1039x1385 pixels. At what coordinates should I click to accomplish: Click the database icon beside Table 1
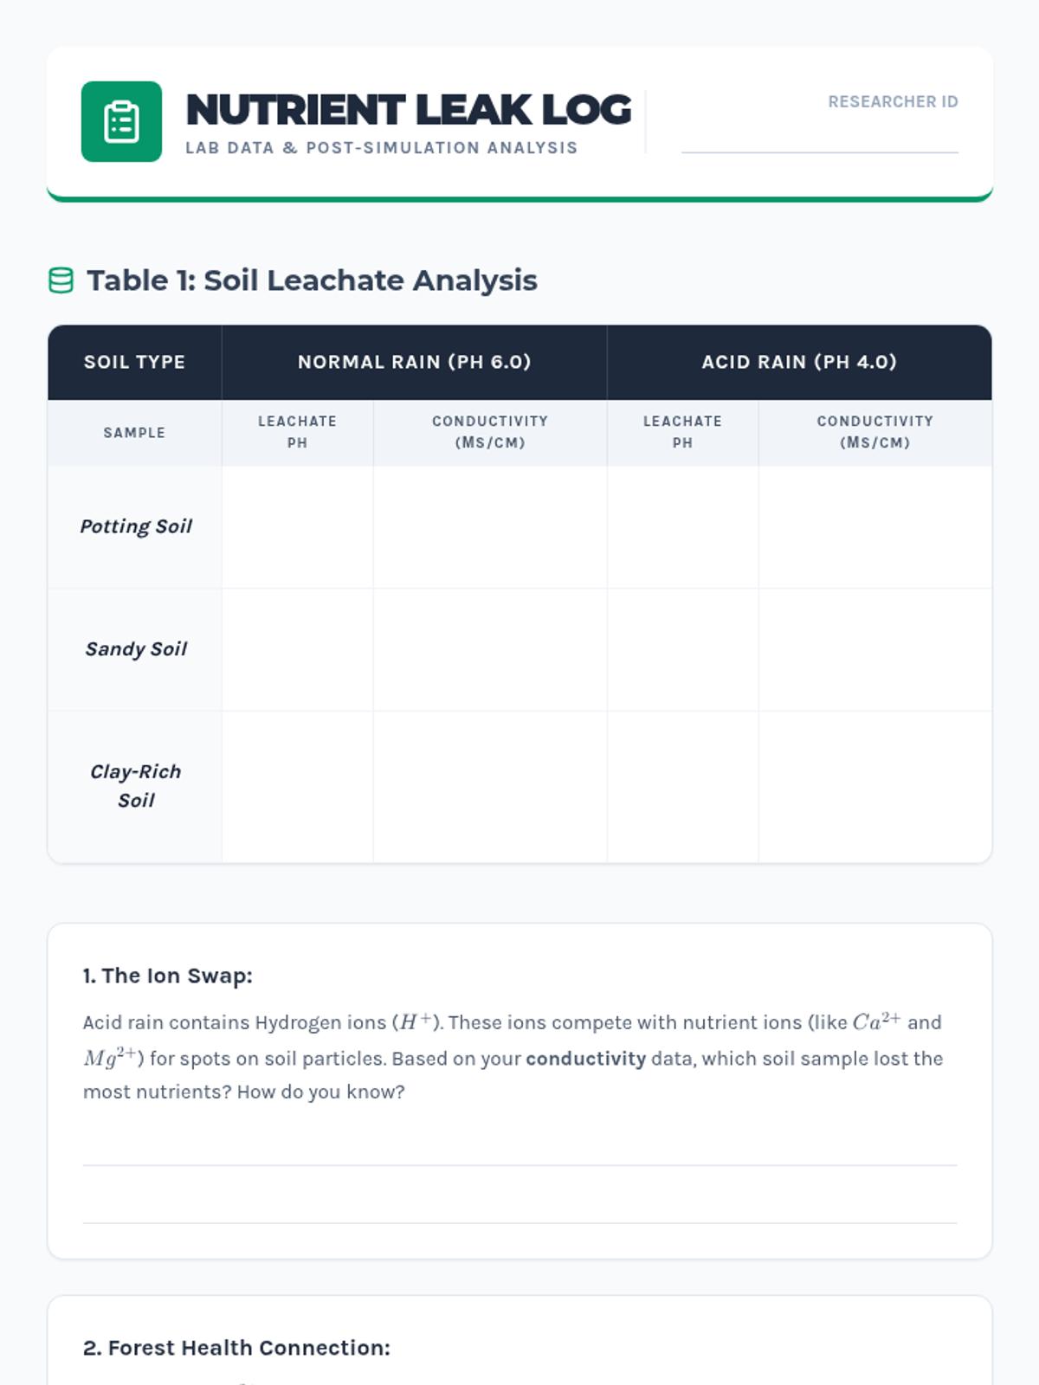[61, 280]
